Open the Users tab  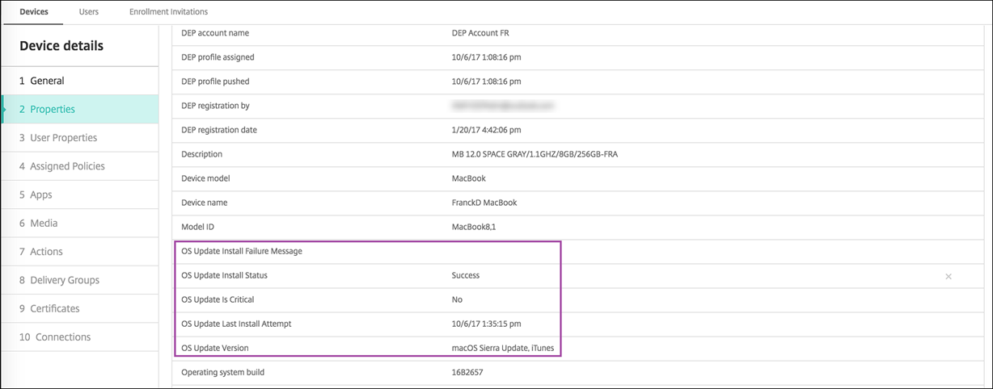[89, 12]
